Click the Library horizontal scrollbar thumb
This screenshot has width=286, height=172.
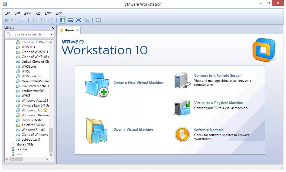pyautogui.click(x=16, y=160)
